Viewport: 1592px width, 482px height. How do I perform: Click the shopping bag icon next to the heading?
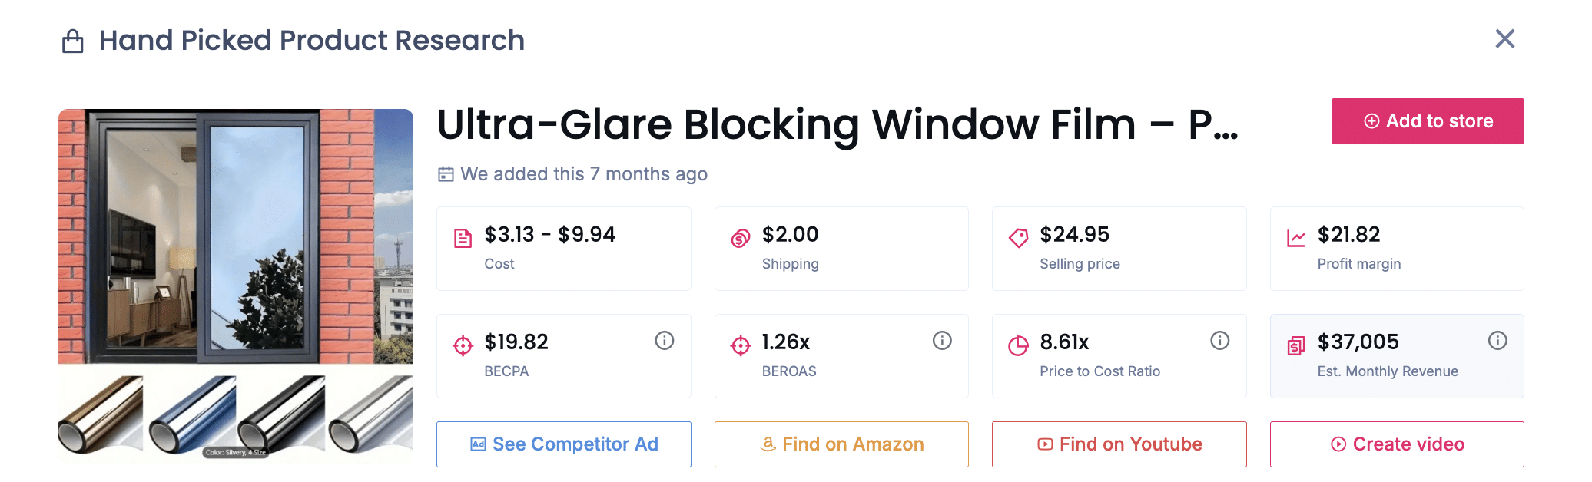tap(73, 40)
